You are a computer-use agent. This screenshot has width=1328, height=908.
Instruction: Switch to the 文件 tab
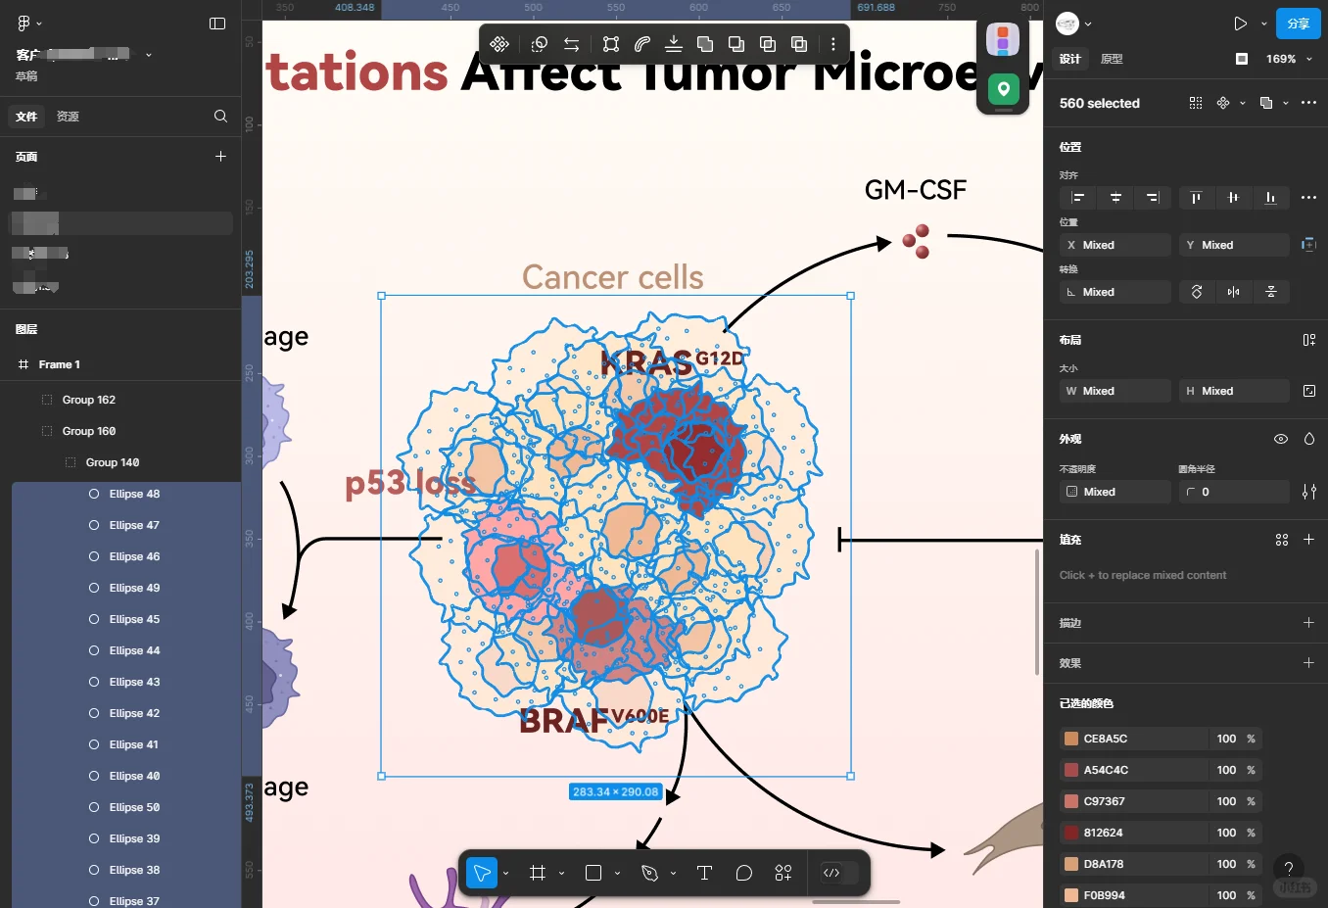tap(26, 117)
